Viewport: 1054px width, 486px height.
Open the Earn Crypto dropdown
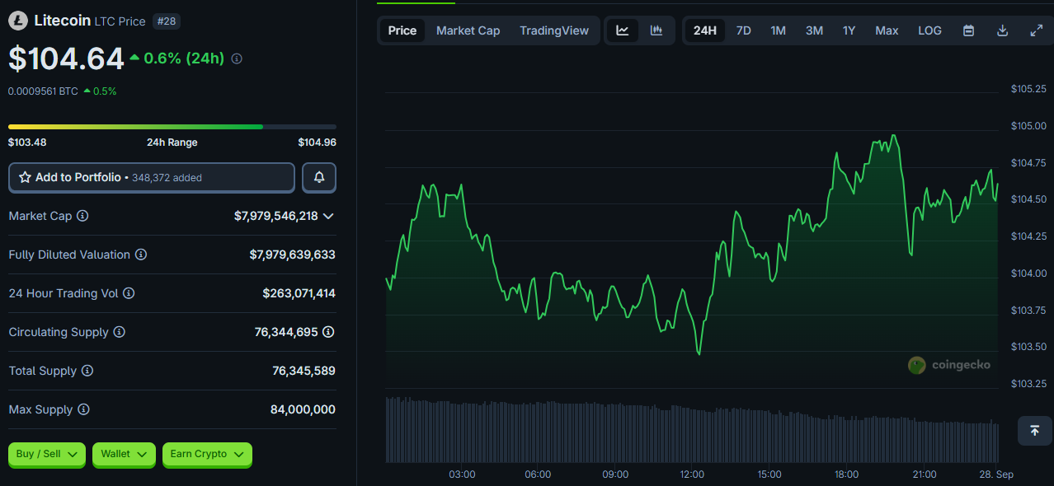coord(207,454)
